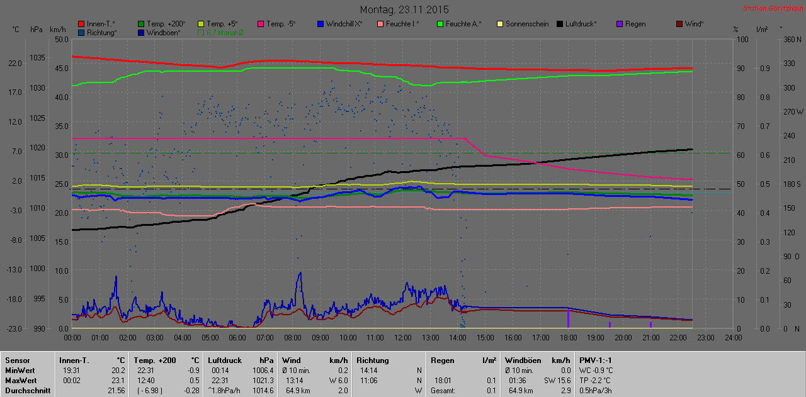Viewport: 806px width, 397px height.
Task: Toggle the 6.7 Monat-Ø legend box
Action: 201,32
